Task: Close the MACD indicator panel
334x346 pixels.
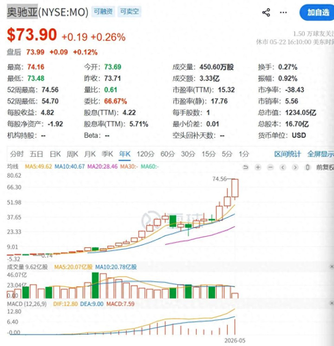Action: [332, 303]
